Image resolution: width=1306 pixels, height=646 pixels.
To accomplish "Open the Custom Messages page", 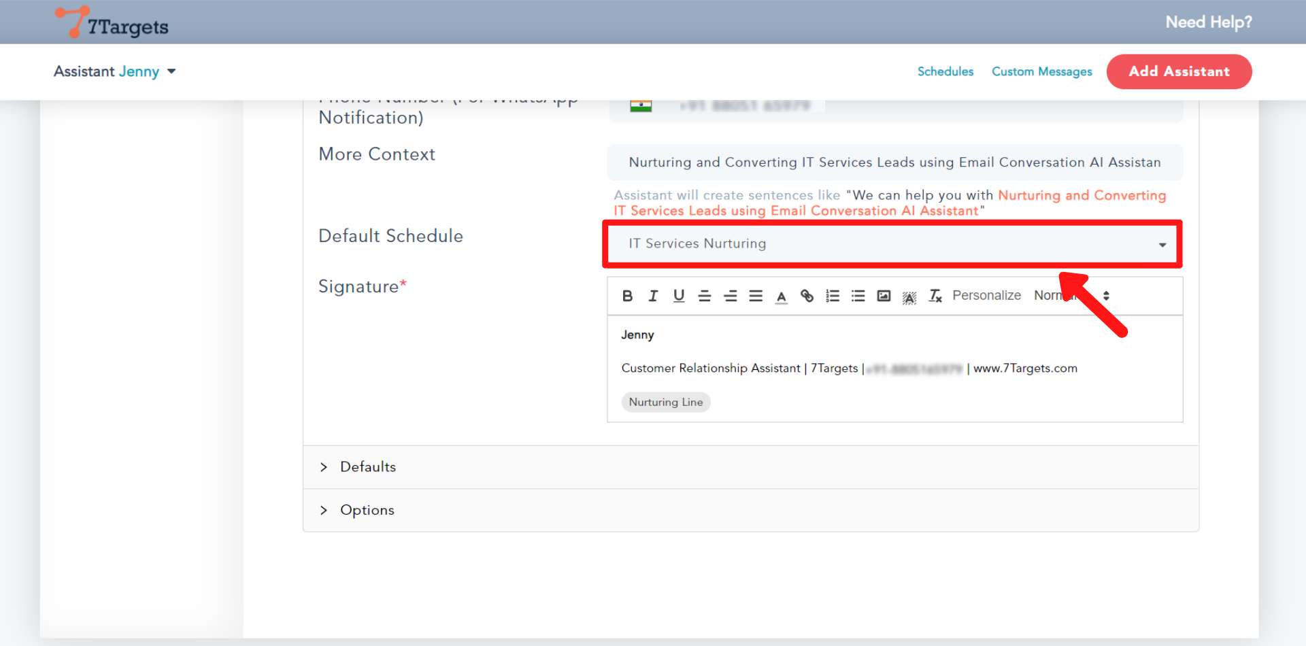I will tap(1041, 71).
